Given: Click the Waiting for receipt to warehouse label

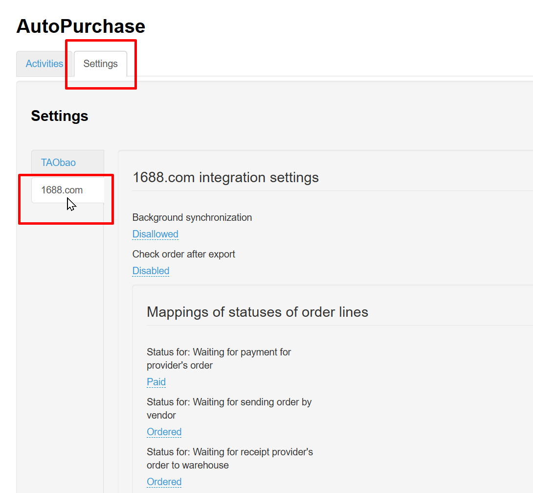Looking at the screenshot, I should 229,458.
